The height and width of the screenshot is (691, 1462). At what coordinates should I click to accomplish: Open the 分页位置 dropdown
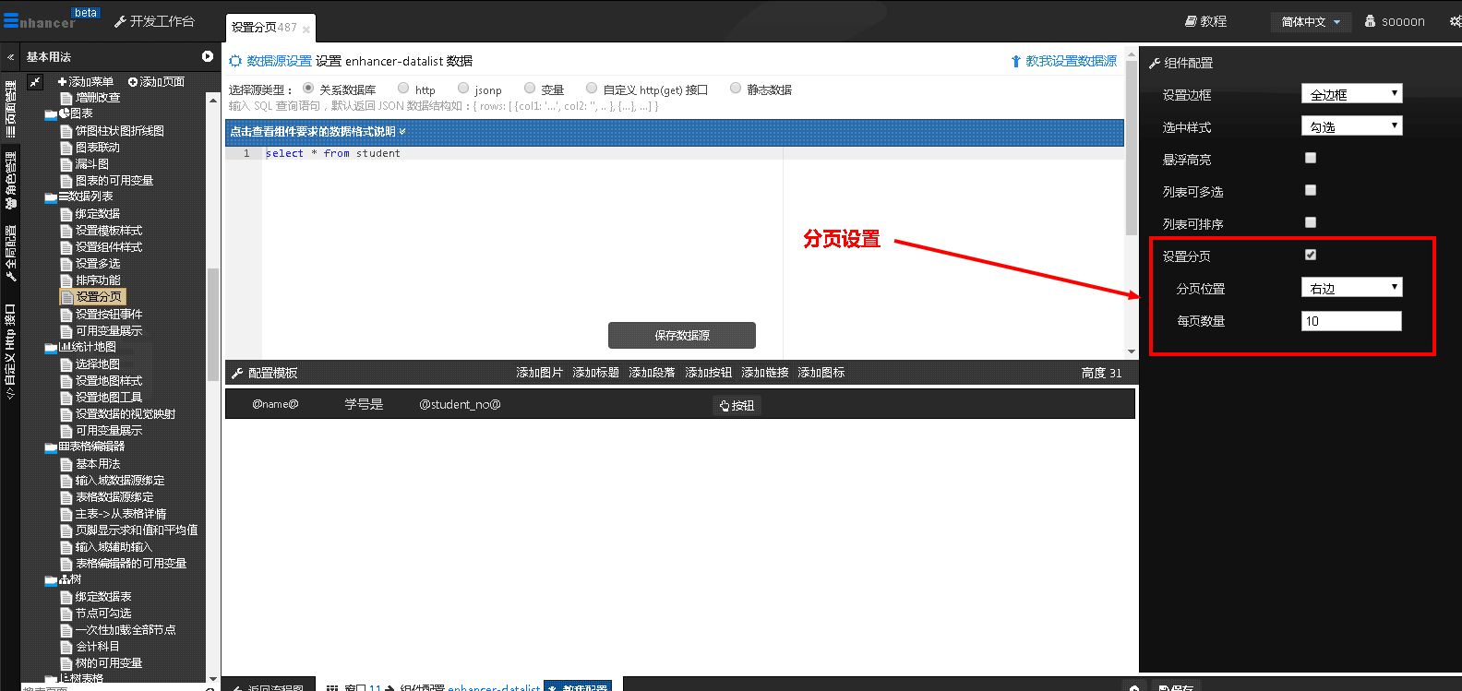1351,288
